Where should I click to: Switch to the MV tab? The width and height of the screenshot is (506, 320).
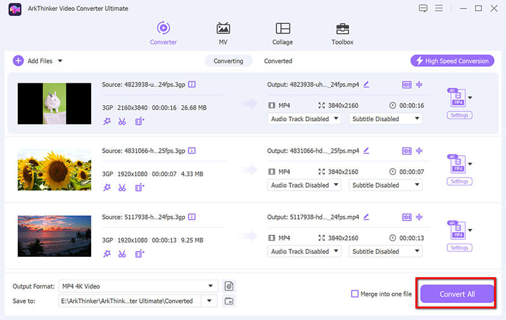coord(223,33)
